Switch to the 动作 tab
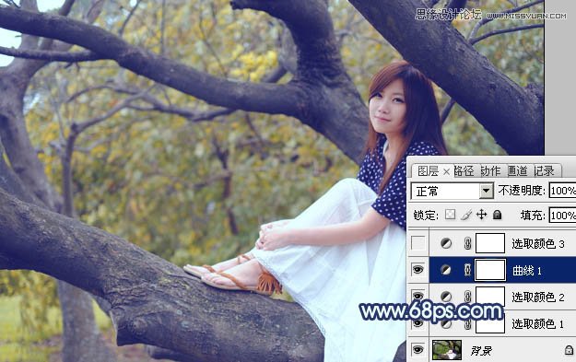The image size is (576, 362). tap(490, 171)
